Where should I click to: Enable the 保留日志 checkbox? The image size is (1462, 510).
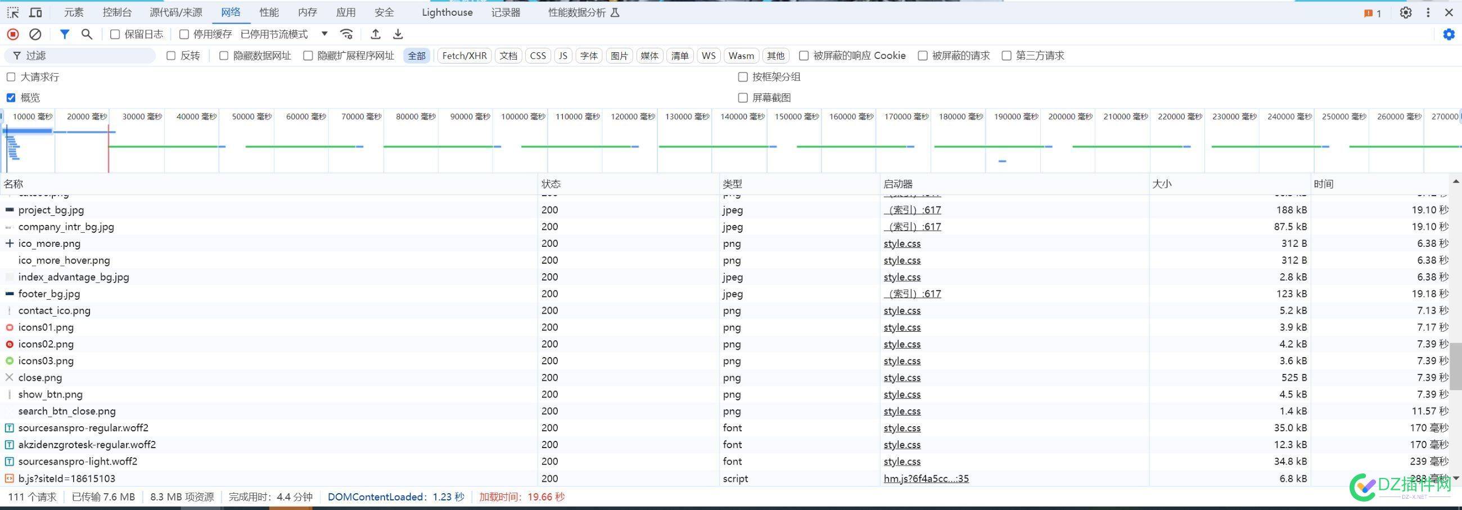click(x=115, y=35)
